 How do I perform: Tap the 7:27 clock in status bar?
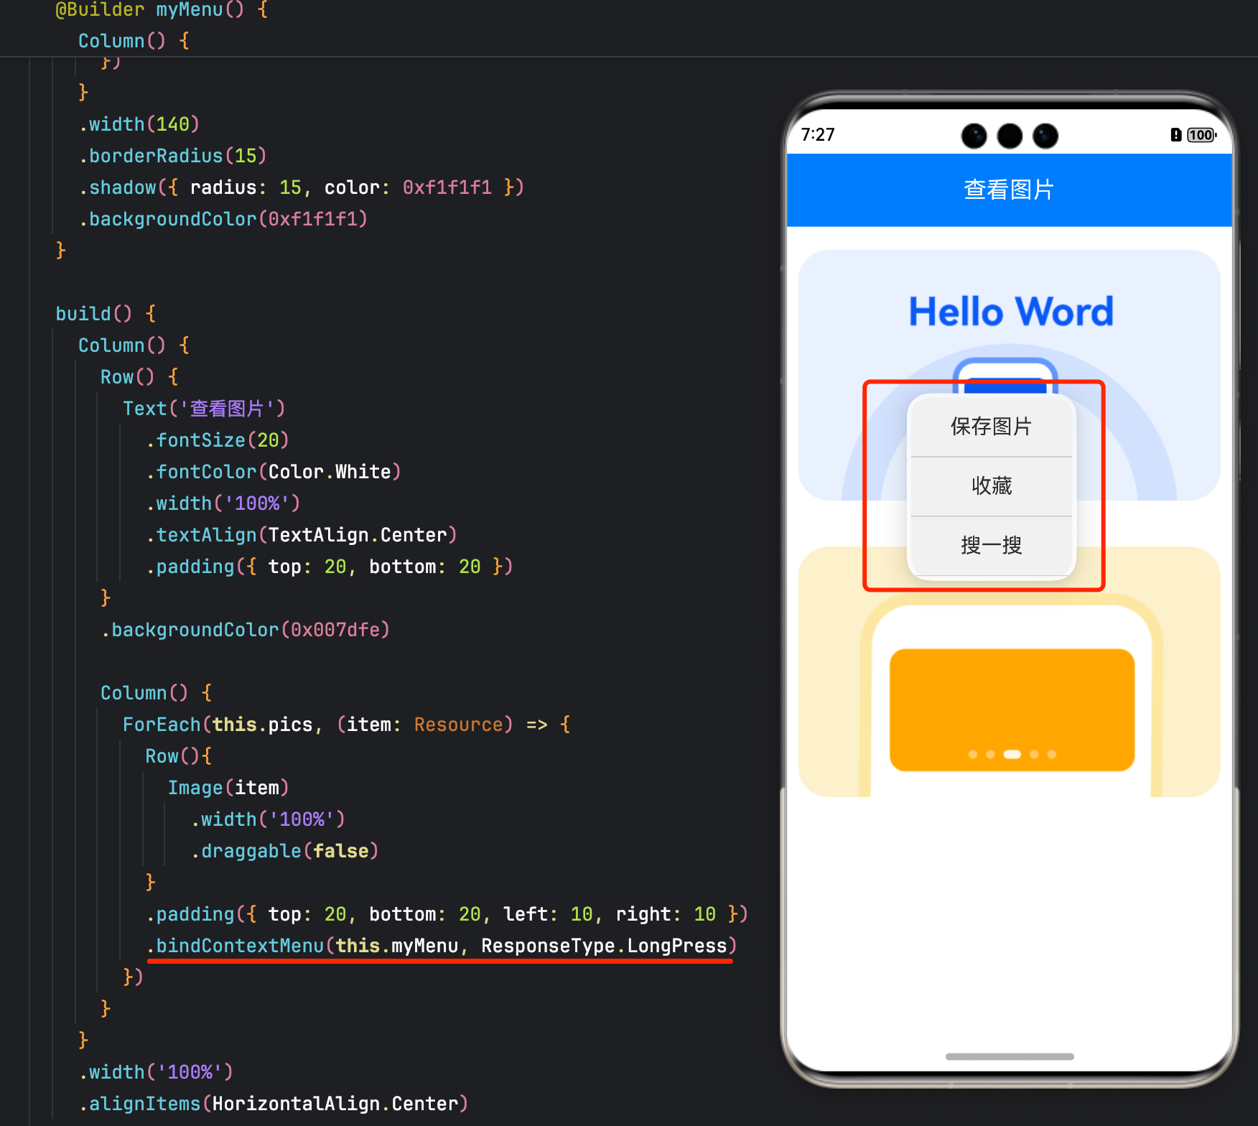[818, 135]
